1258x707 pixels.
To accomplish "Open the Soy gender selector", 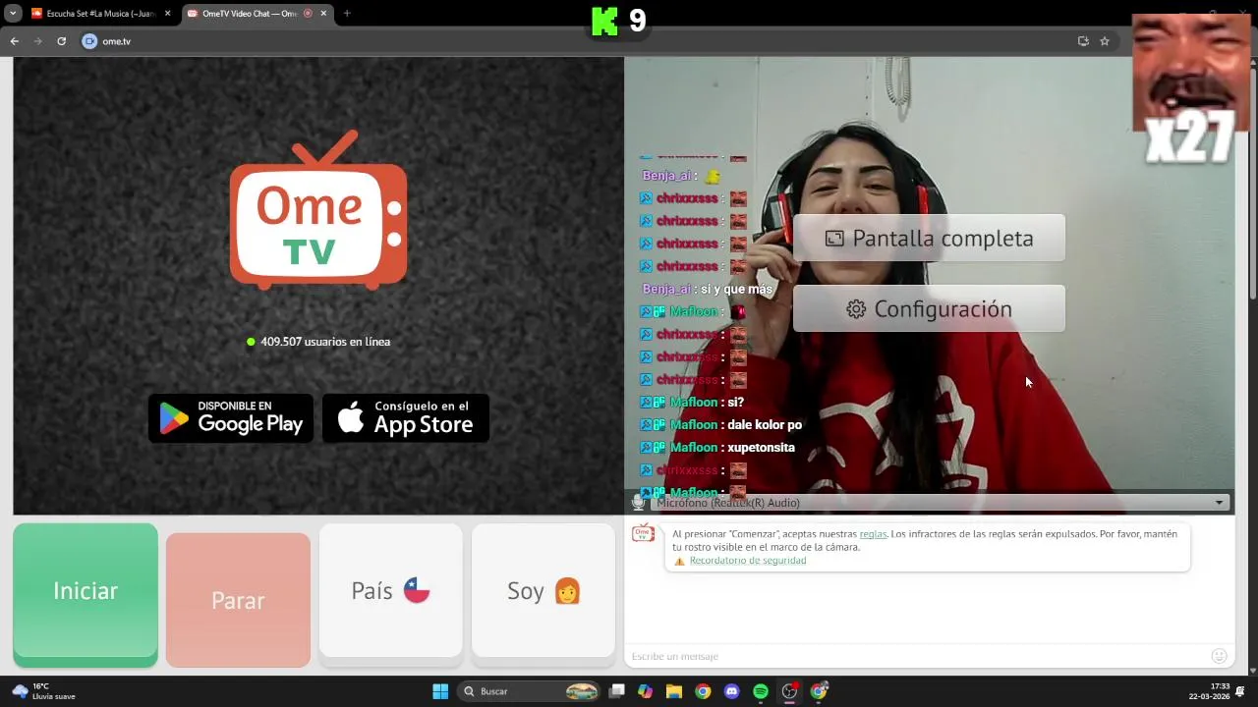I will (x=543, y=590).
